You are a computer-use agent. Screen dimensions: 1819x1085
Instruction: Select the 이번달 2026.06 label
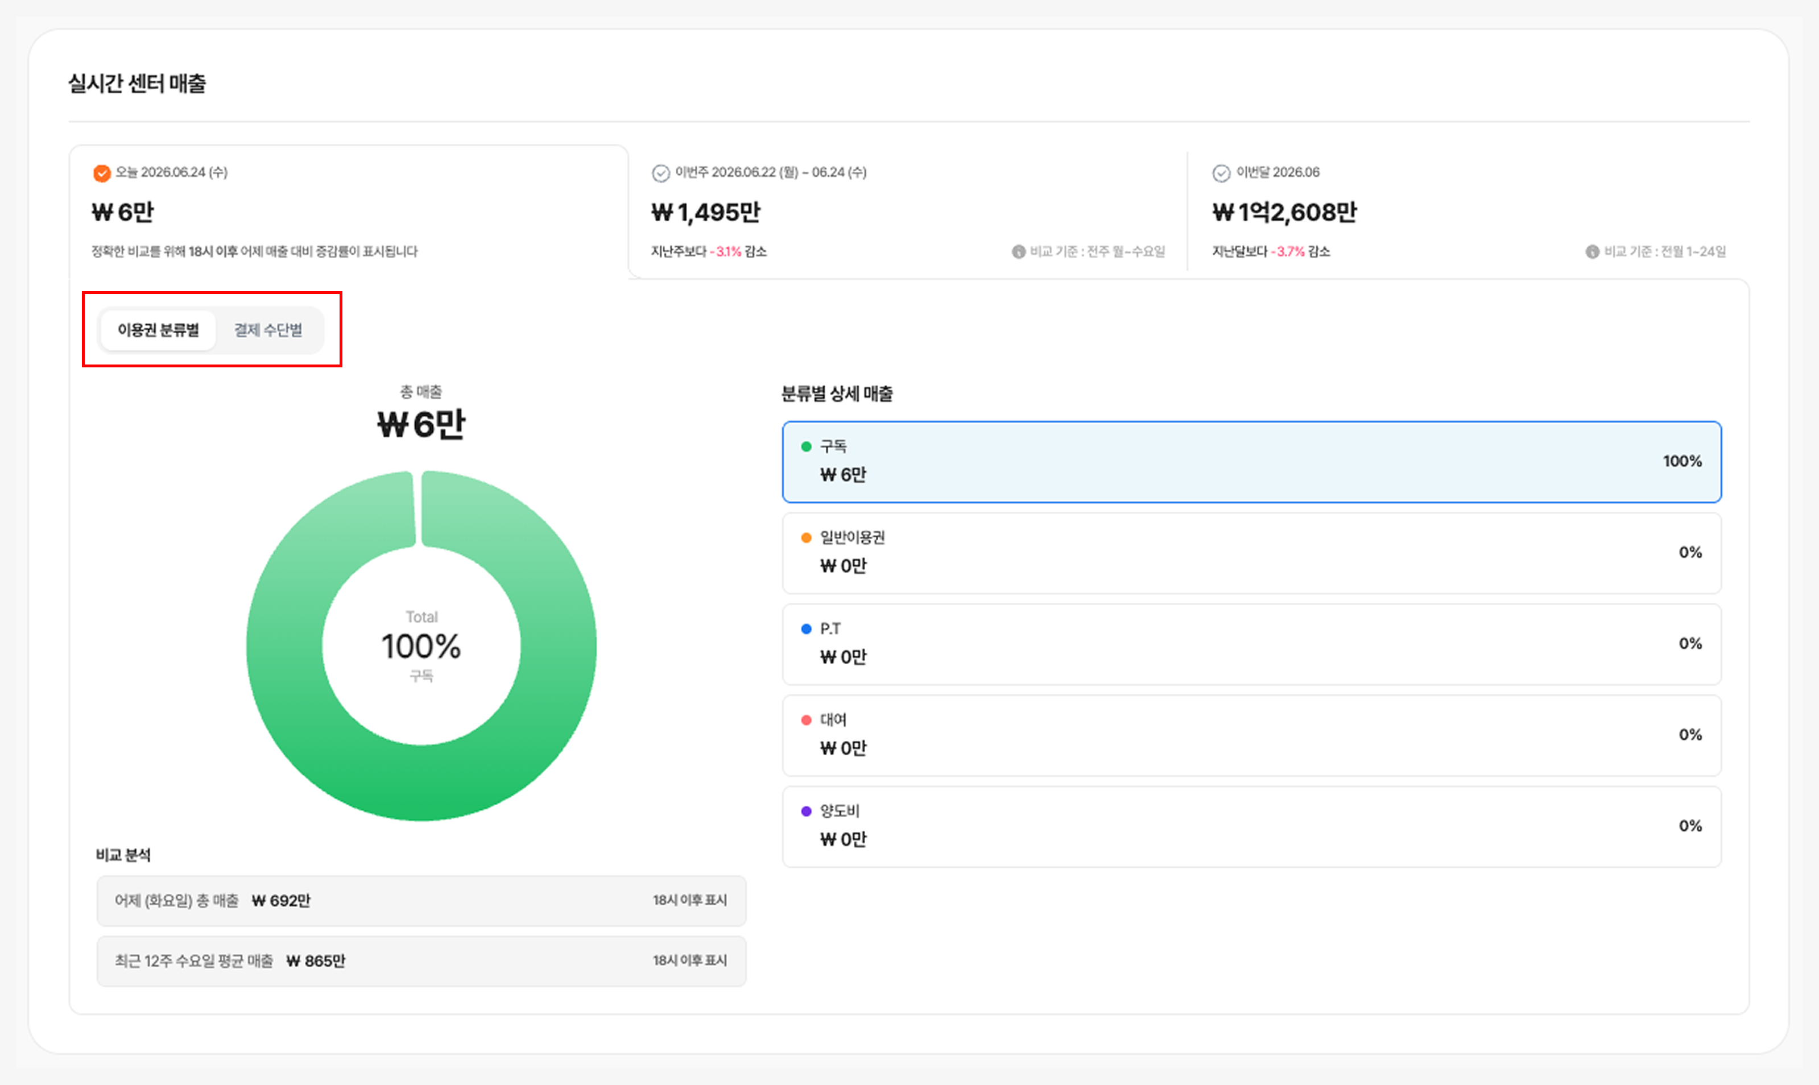pyautogui.click(x=1278, y=172)
